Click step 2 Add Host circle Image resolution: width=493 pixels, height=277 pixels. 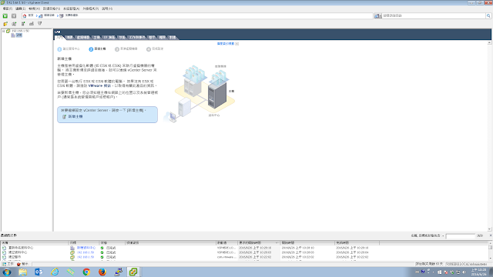pyautogui.click(x=91, y=49)
